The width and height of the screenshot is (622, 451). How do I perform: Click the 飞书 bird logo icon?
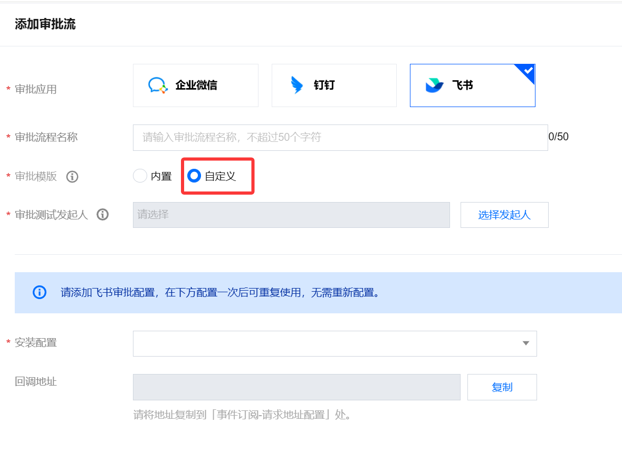click(434, 85)
